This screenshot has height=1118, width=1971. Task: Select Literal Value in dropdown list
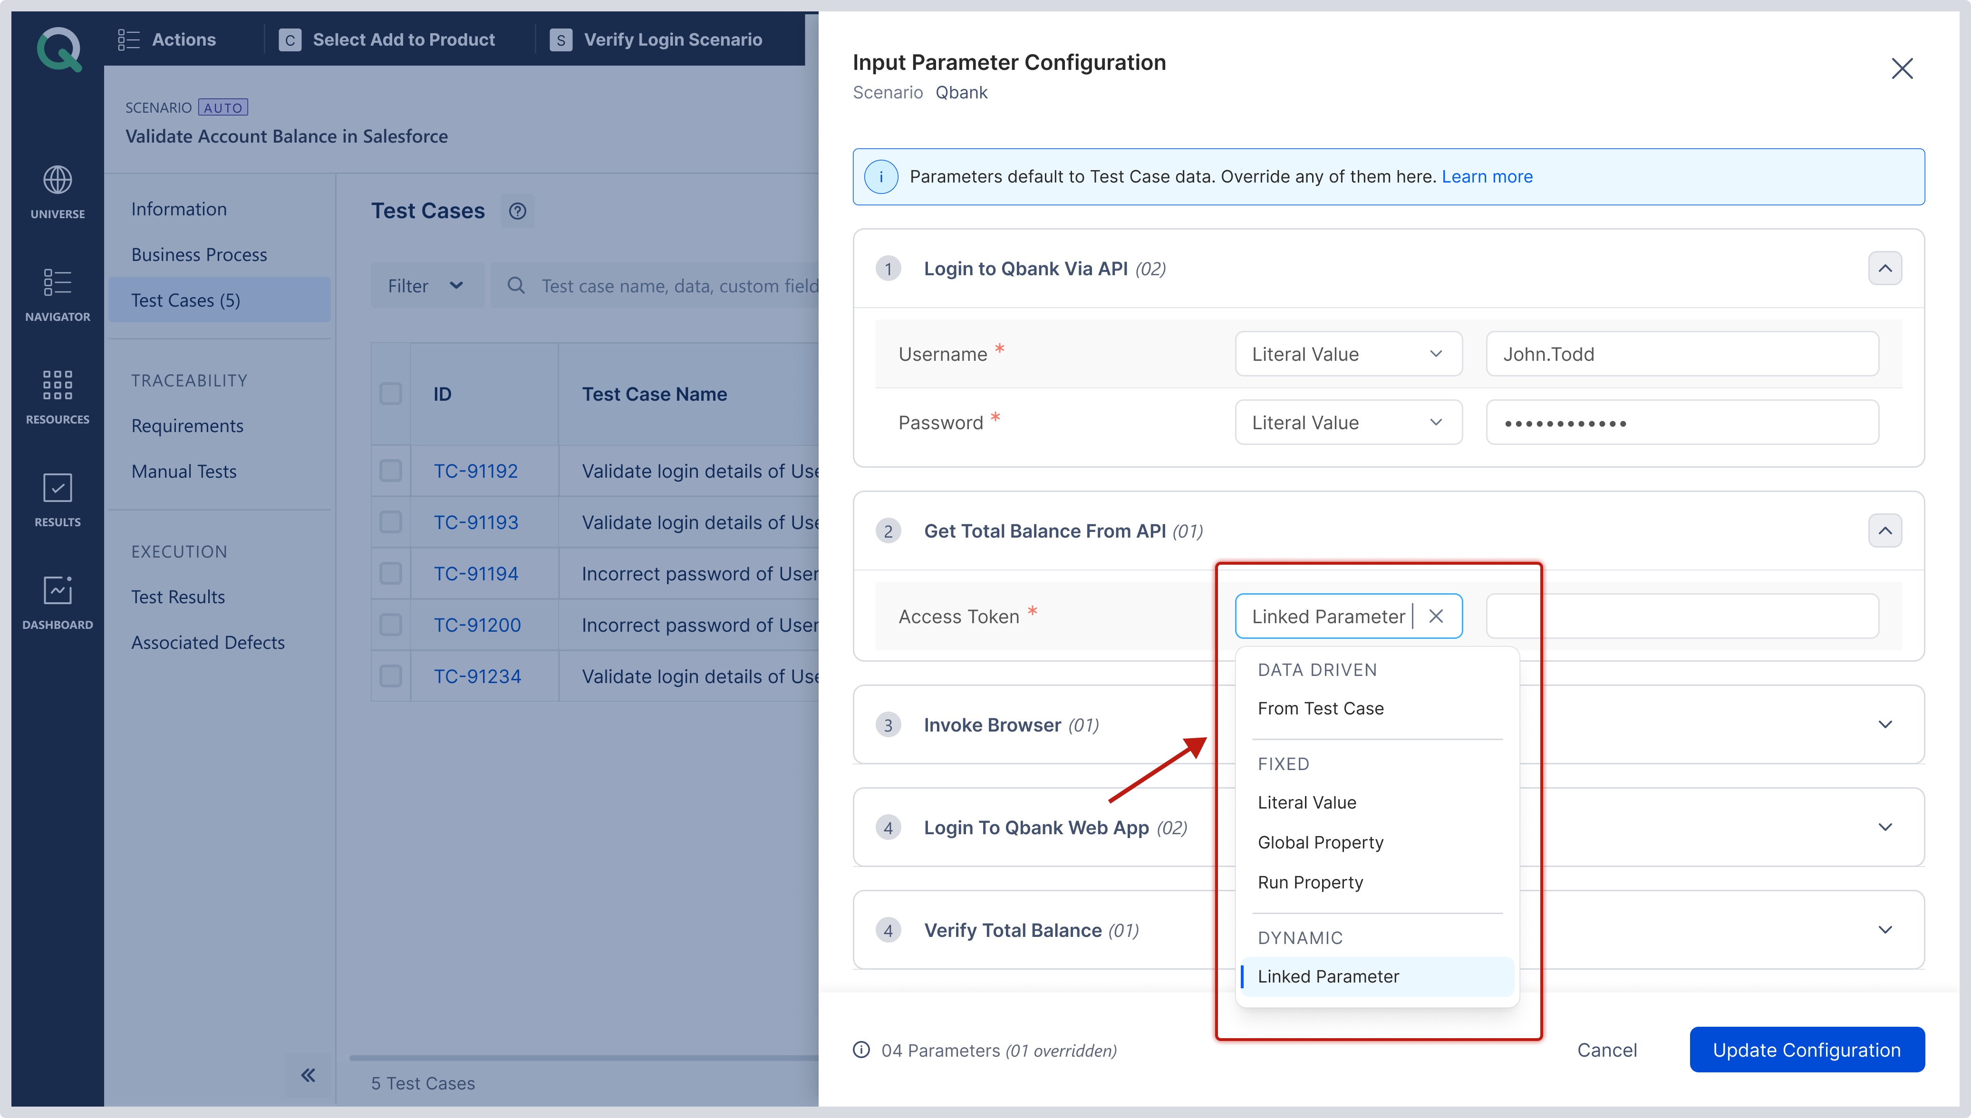pos(1377,802)
